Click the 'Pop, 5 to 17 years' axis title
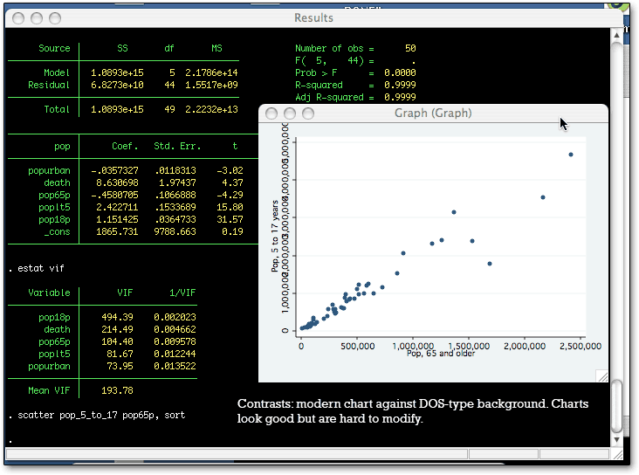This screenshot has height=475, width=639. coord(275,236)
